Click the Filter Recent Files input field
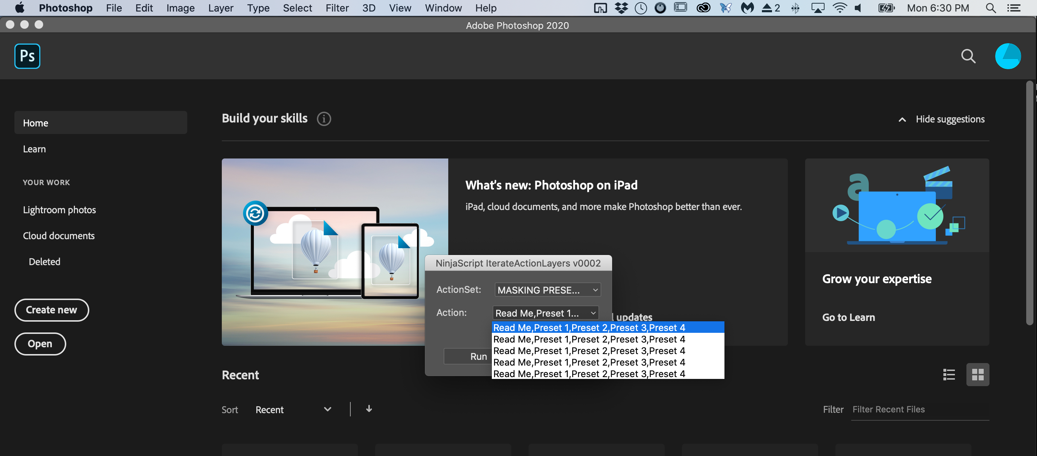Screen dimensions: 1037x456 920,409
